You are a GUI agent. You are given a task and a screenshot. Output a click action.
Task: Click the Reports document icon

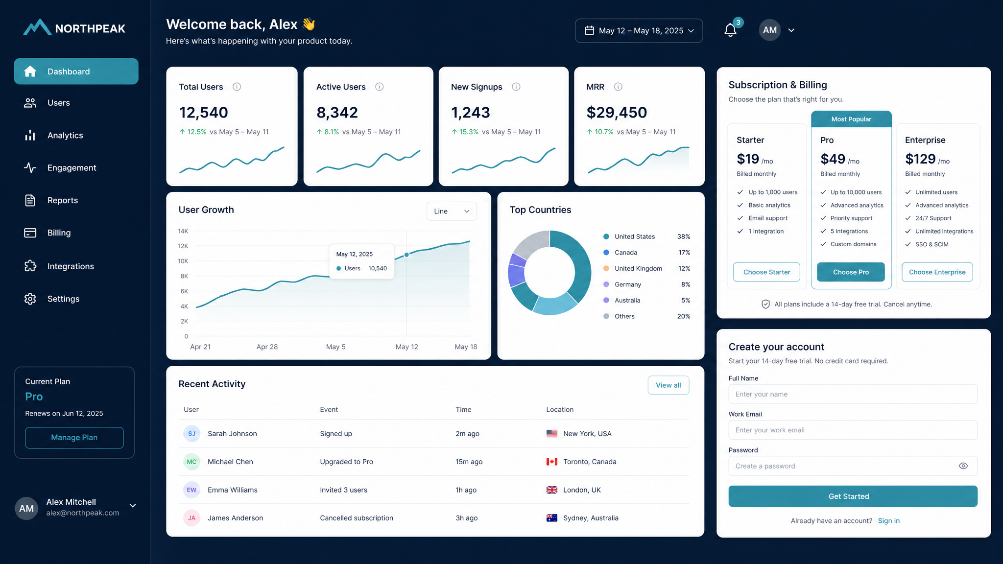30,200
